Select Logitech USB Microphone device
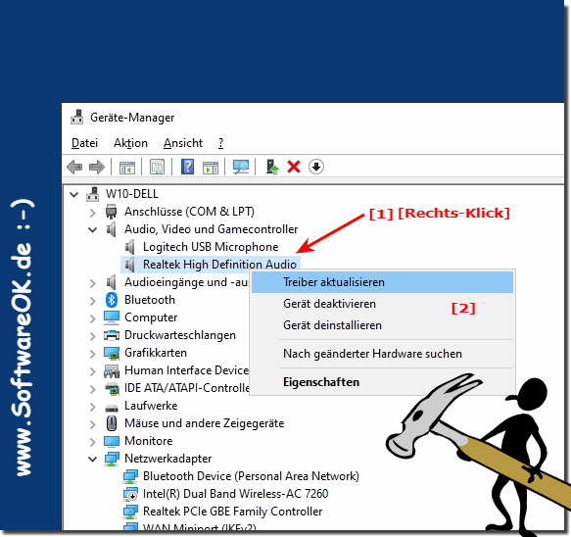This screenshot has width=571, height=537. point(211,247)
